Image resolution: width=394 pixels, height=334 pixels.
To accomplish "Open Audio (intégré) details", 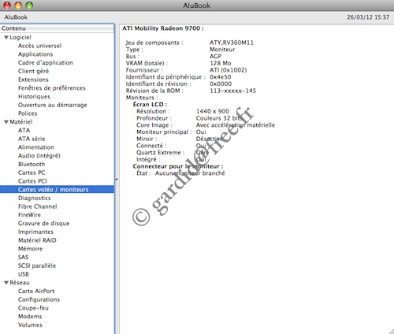I will click(x=39, y=156).
